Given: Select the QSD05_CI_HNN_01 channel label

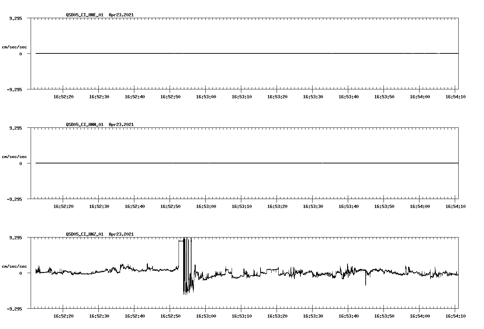Looking at the screenshot, I should click(84, 125).
